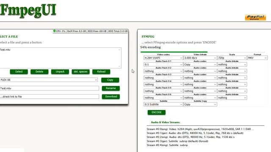Open the Scale 720p dropdown
The image size is (271, 152).
coord(232,58)
